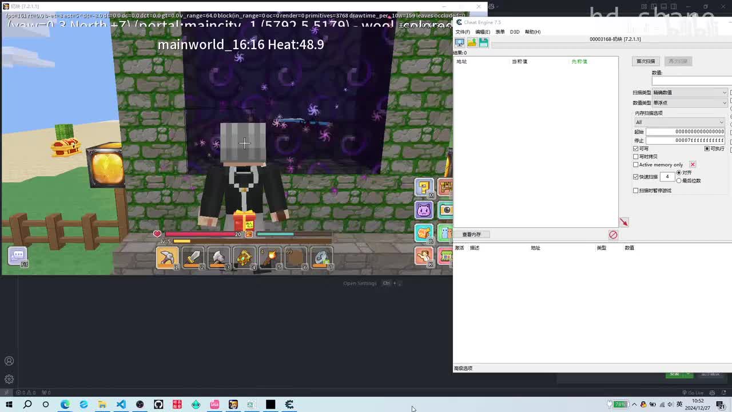Viewport: 732px width, 412px height.
Task: Click the red X beside Active memory only
Action: [x=693, y=165]
